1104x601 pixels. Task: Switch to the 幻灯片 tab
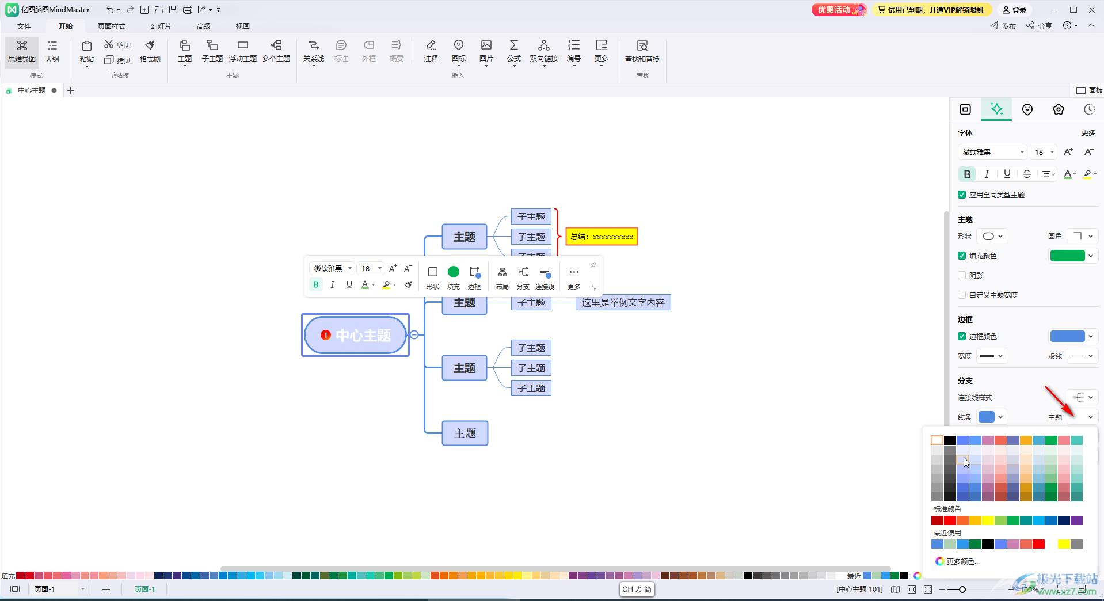(161, 26)
